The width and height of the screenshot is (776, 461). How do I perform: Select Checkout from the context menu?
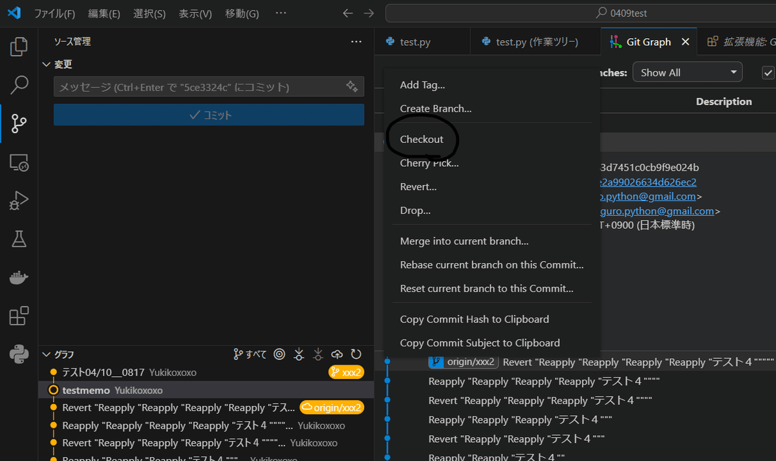coord(422,139)
